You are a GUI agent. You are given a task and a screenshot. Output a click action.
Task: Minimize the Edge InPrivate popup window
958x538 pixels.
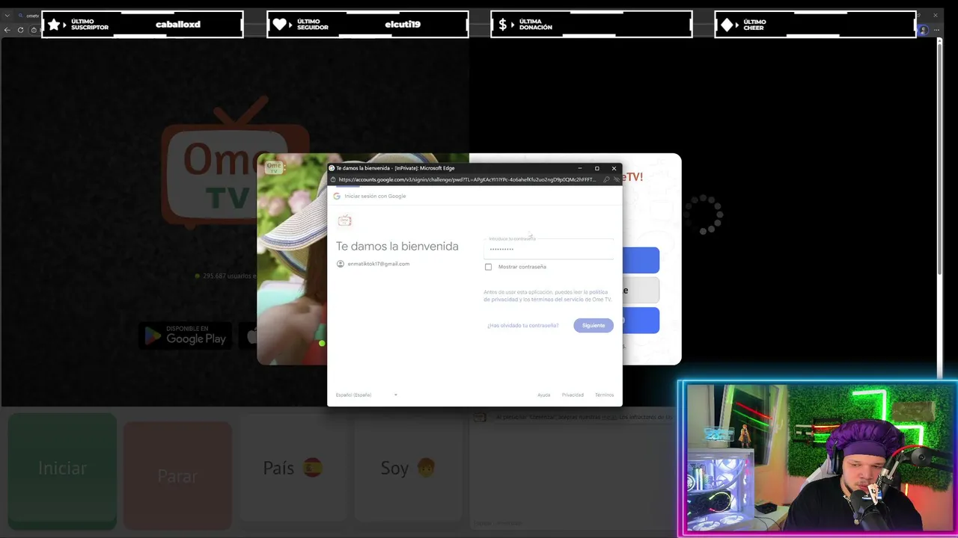coord(579,168)
